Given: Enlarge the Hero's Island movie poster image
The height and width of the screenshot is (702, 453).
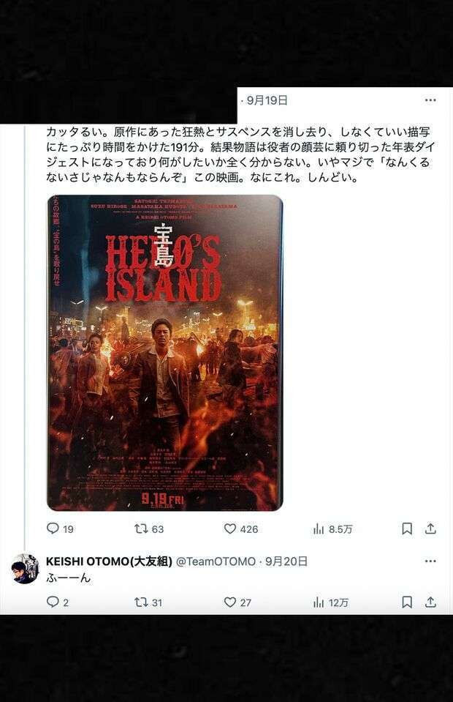Looking at the screenshot, I should coord(165,353).
